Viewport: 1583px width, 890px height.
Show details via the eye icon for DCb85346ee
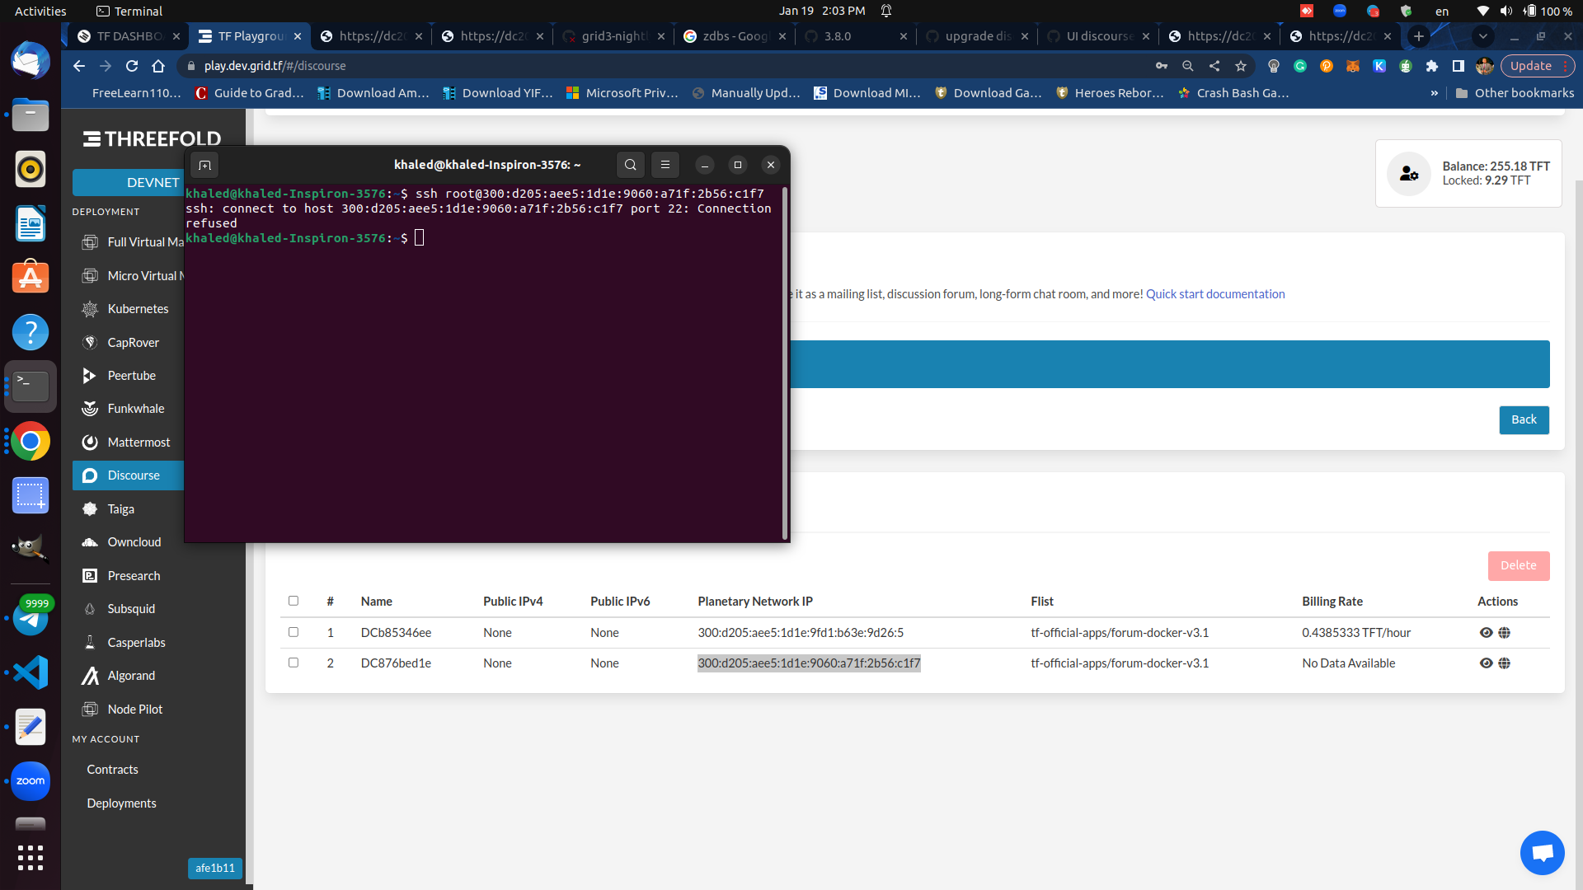click(x=1486, y=633)
